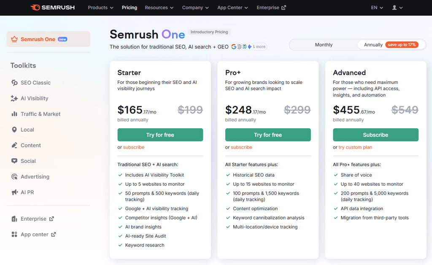
Task: Click the external link icon beside sidebar Enterprise
Action: [x=51, y=219]
